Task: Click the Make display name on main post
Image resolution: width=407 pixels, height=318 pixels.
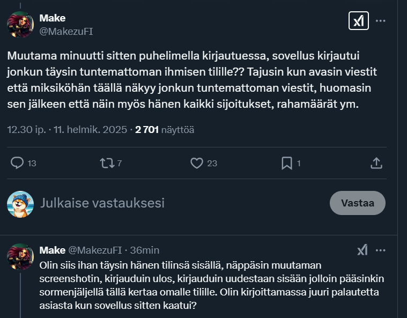Action: pyautogui.click(x=52, y=19)
